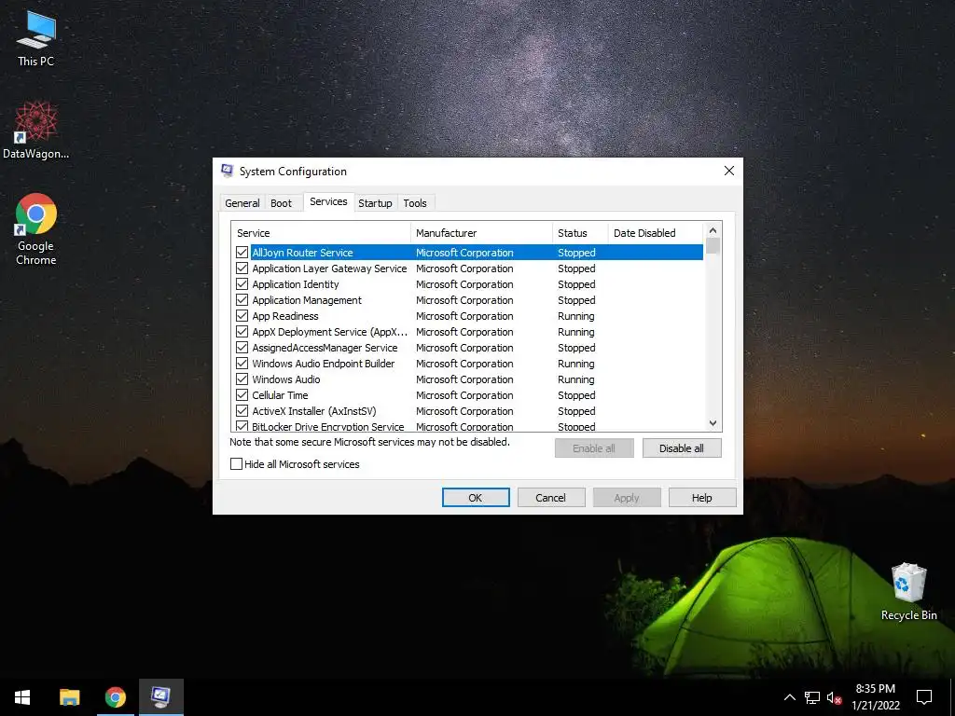Select the Services tab

click(328, 201)
